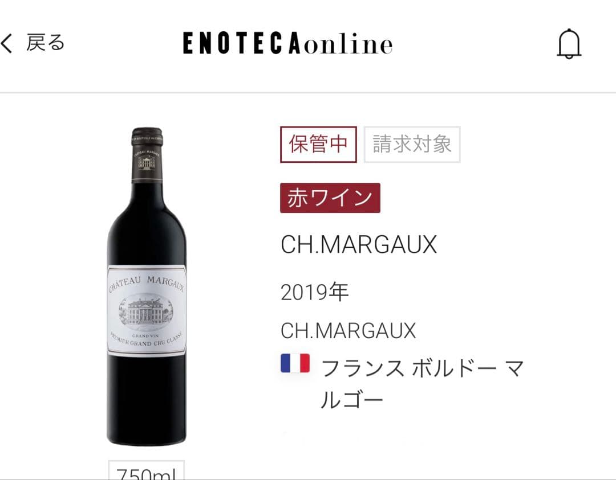616x480 pixels.
Task: Select the 請求対象 status tag
Action: click(412, 144)
